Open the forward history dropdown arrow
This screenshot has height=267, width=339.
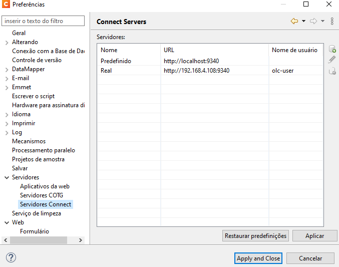click(x=322, y=21)
